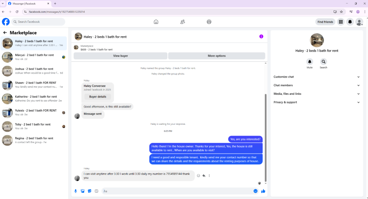
Task: Open Buyer details for Haley Conversee
Action: coord(98,97)
